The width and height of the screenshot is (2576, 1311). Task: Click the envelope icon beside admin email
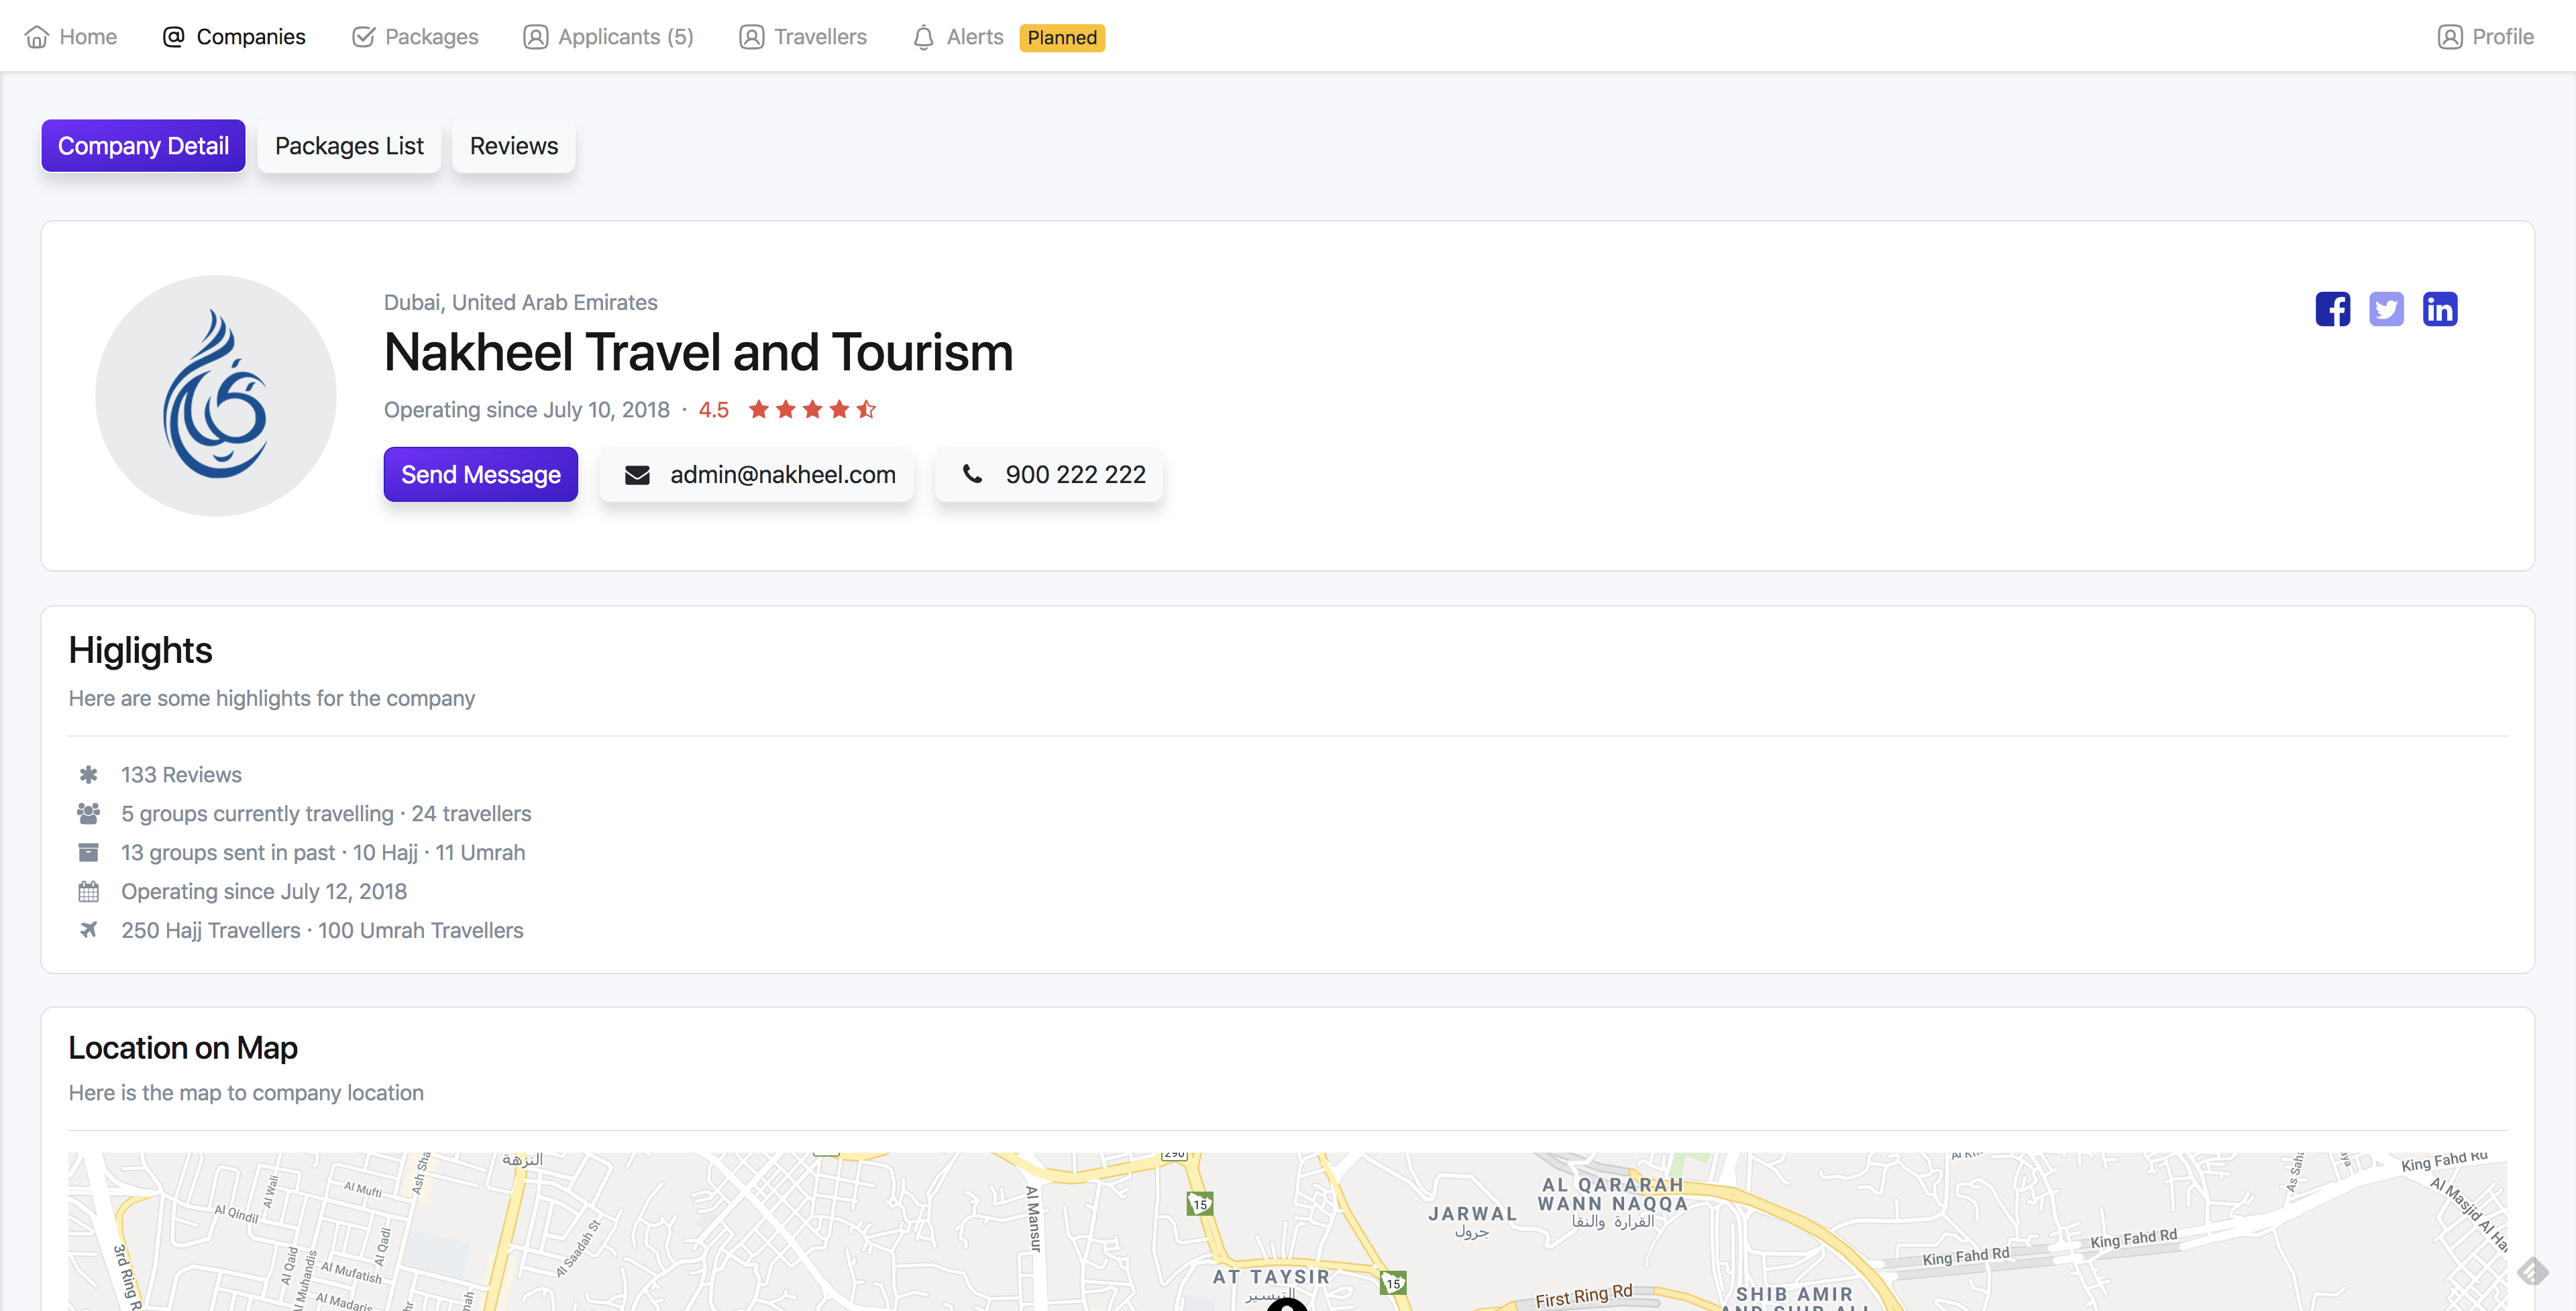(637, 475)
